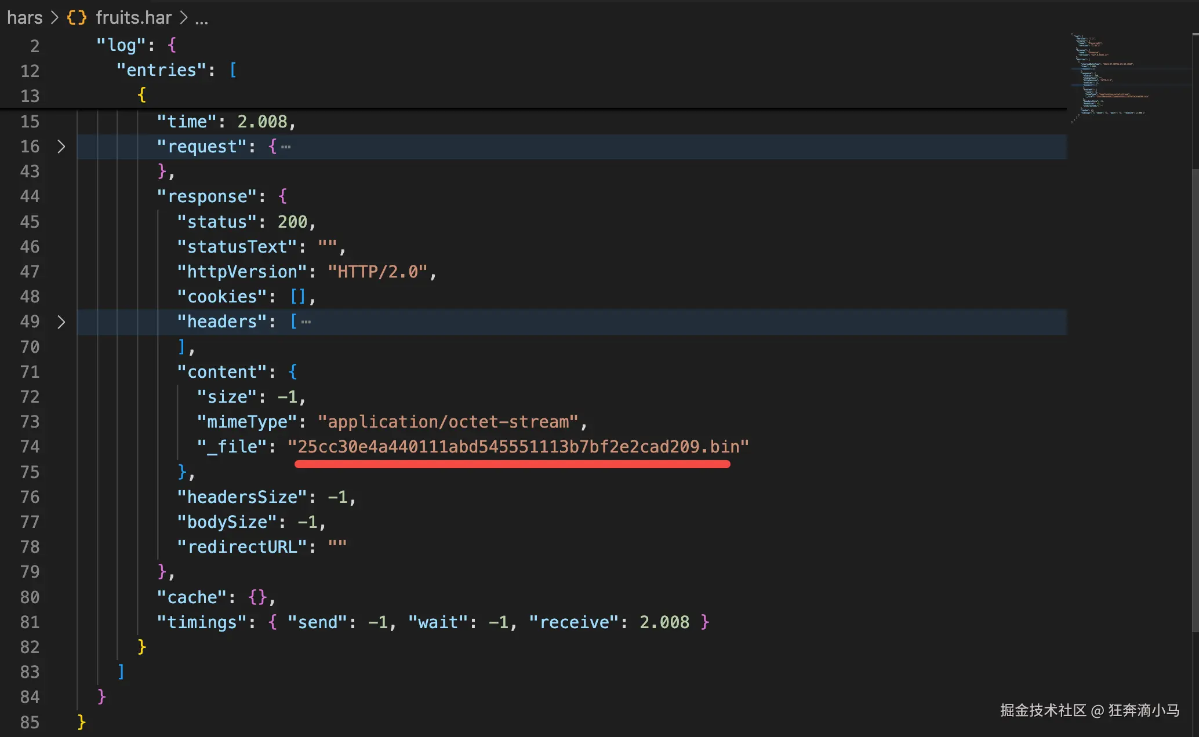Expand the collapsed "request" fold arrow
This screenshot has height=737, width=1199.
(x=61, y=147)
